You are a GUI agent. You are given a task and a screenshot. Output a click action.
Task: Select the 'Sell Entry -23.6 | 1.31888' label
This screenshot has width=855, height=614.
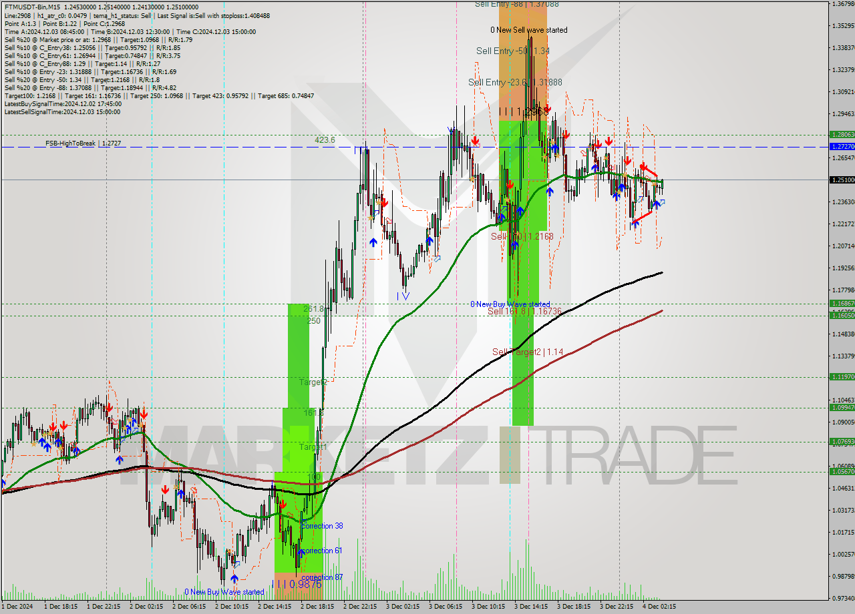515,82
